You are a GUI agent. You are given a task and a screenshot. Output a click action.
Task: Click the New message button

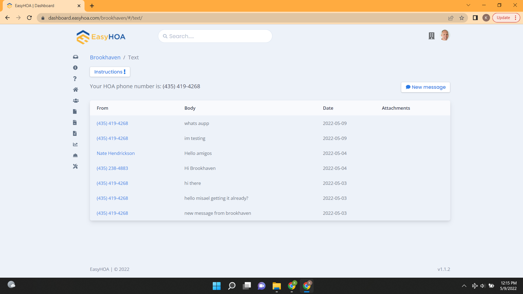click(426, 87)
